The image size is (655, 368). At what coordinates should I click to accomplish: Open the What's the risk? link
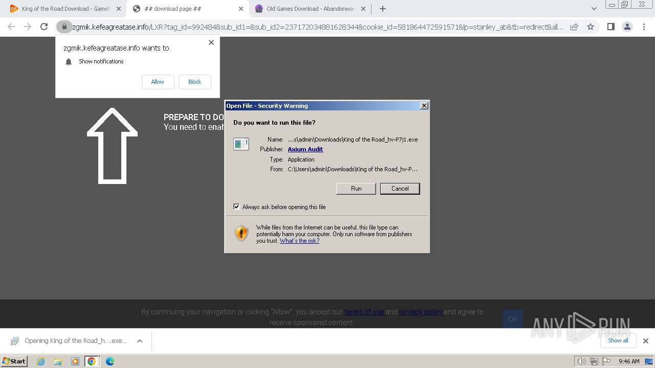coord(299,241)
